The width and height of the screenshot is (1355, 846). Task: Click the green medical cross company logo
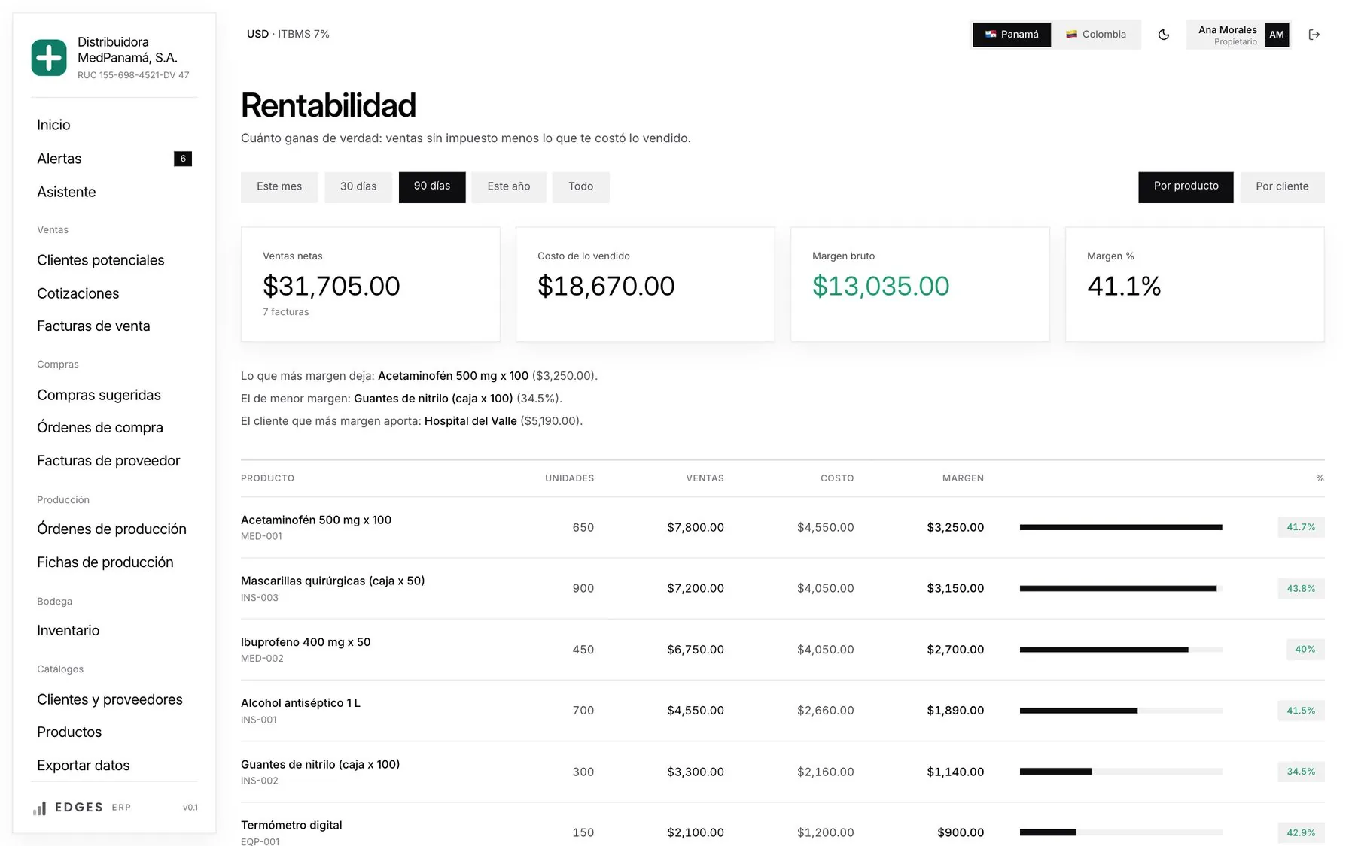pyautogui.click(x=49, y=58)
